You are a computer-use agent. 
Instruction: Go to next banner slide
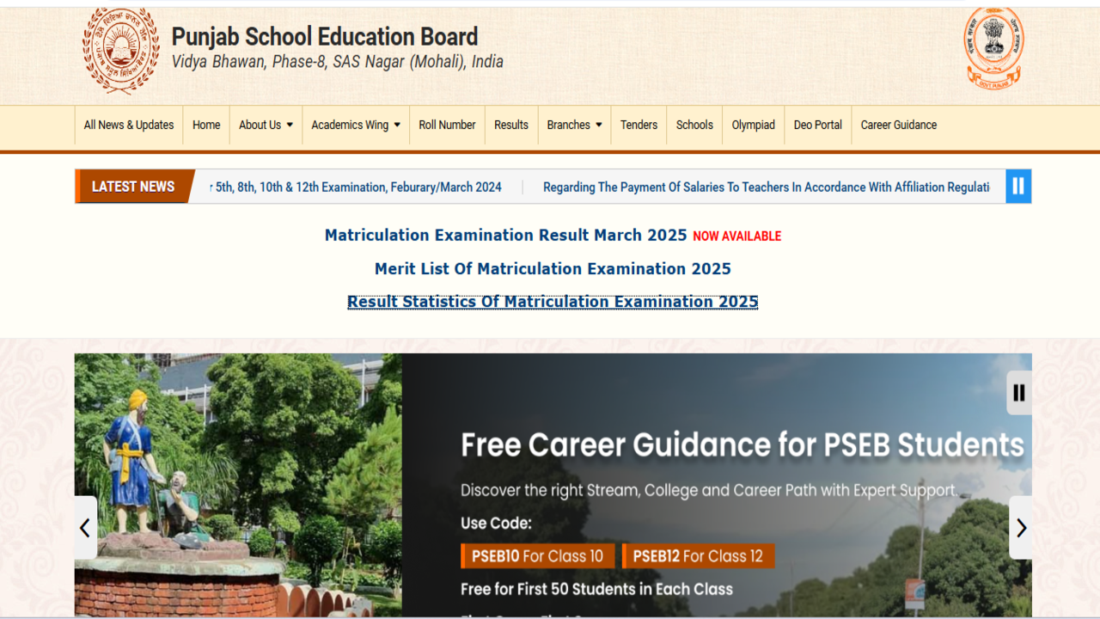coord(1021,528)
